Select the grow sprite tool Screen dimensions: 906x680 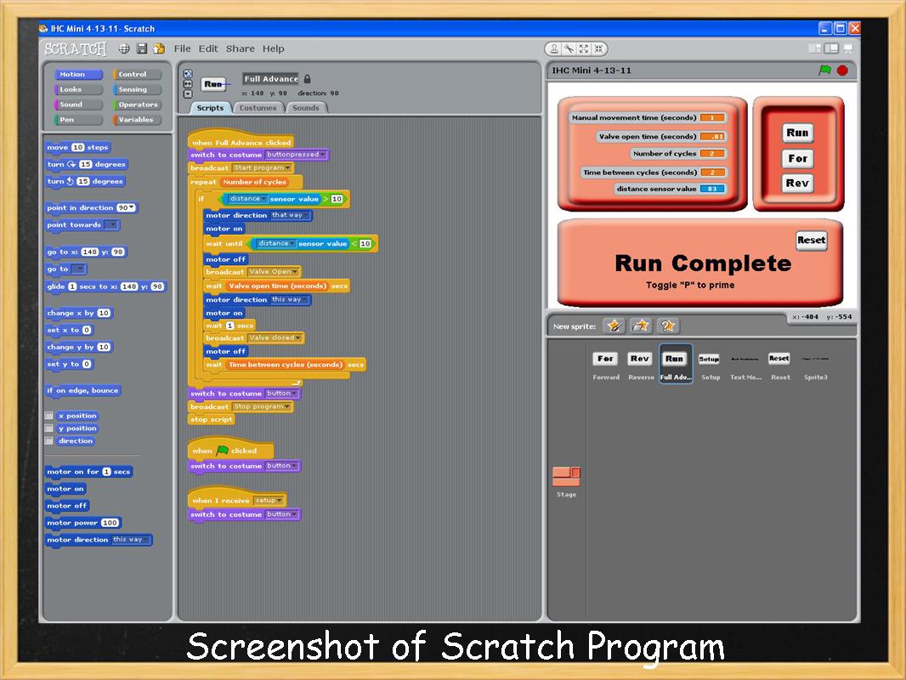pyautogui.click(x=584, y=49)
